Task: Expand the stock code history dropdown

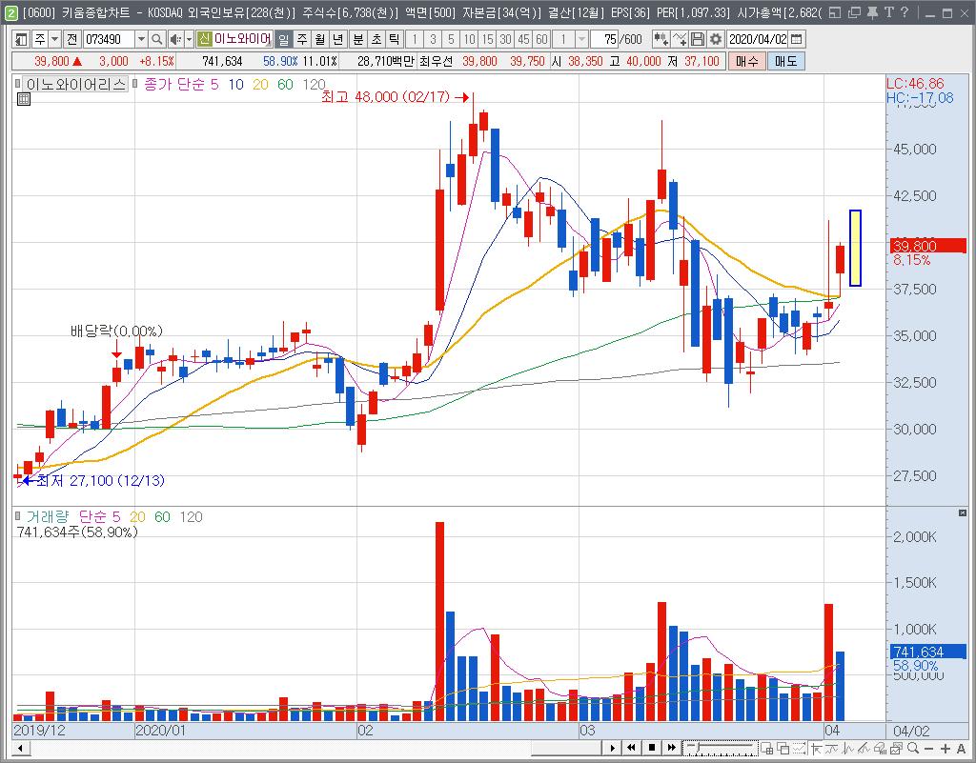Action: [141, 39]
